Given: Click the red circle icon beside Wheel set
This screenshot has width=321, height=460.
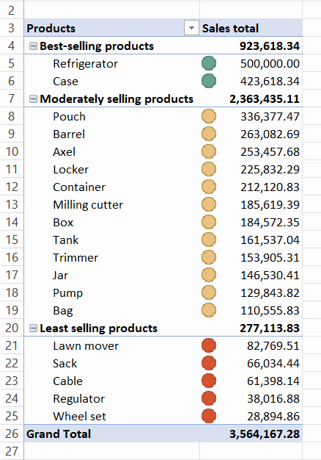Looking at the screenshot, I should click(209, 416).
